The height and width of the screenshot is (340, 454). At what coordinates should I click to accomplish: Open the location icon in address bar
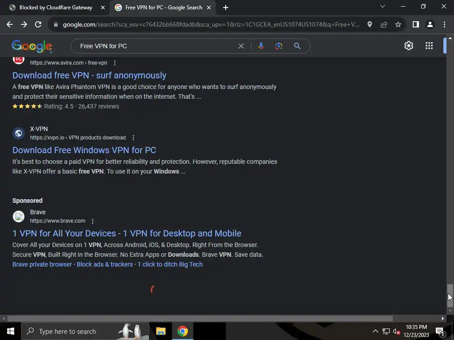click(369, 25)
